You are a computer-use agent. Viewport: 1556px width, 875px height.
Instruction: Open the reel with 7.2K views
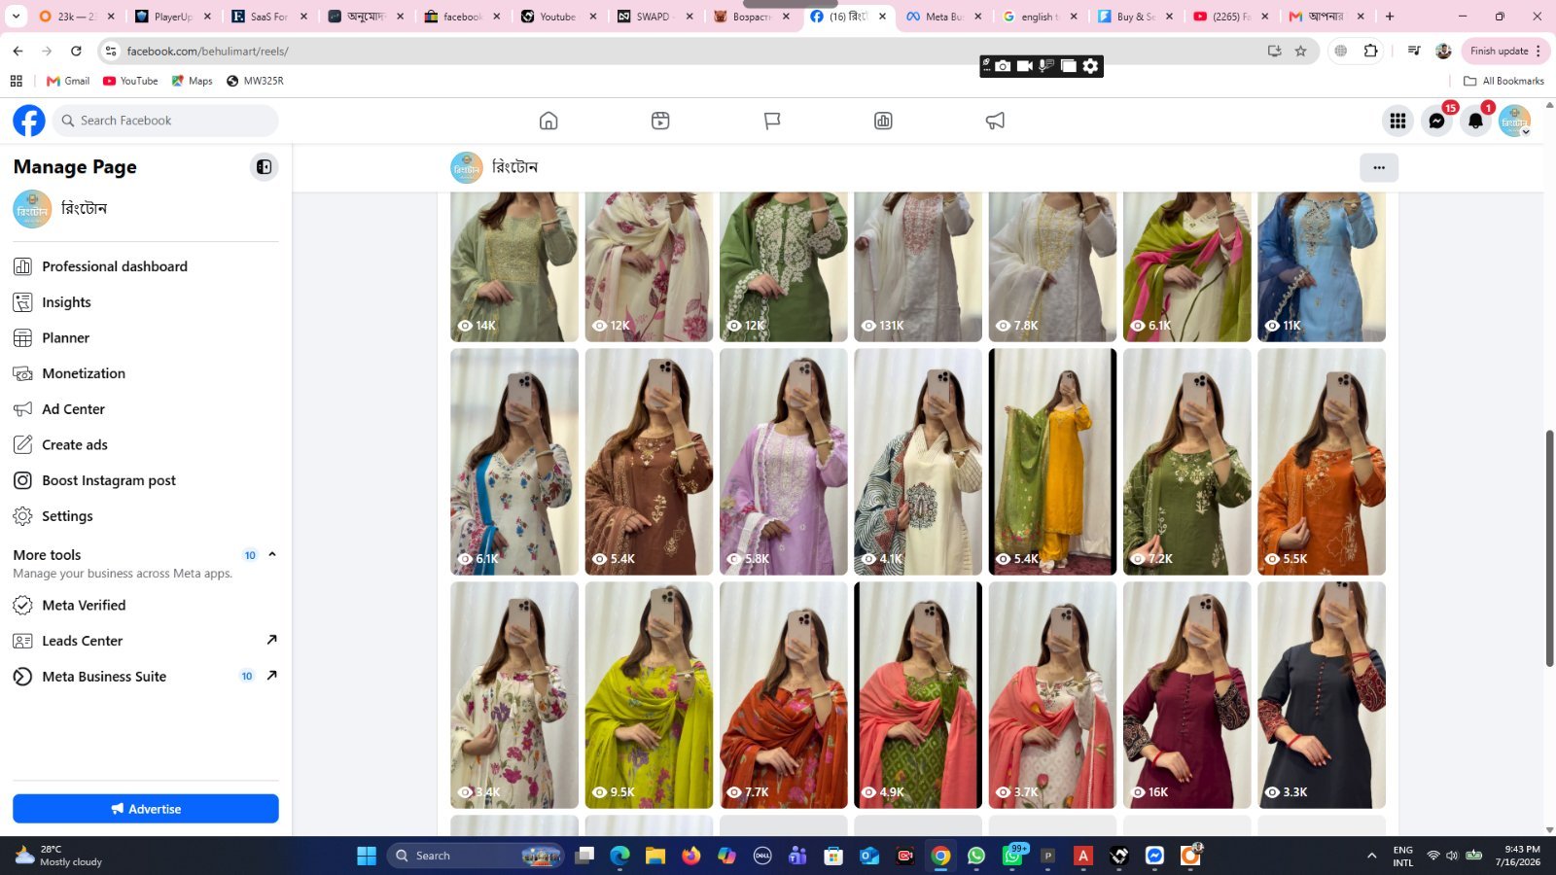(1186, 462)
